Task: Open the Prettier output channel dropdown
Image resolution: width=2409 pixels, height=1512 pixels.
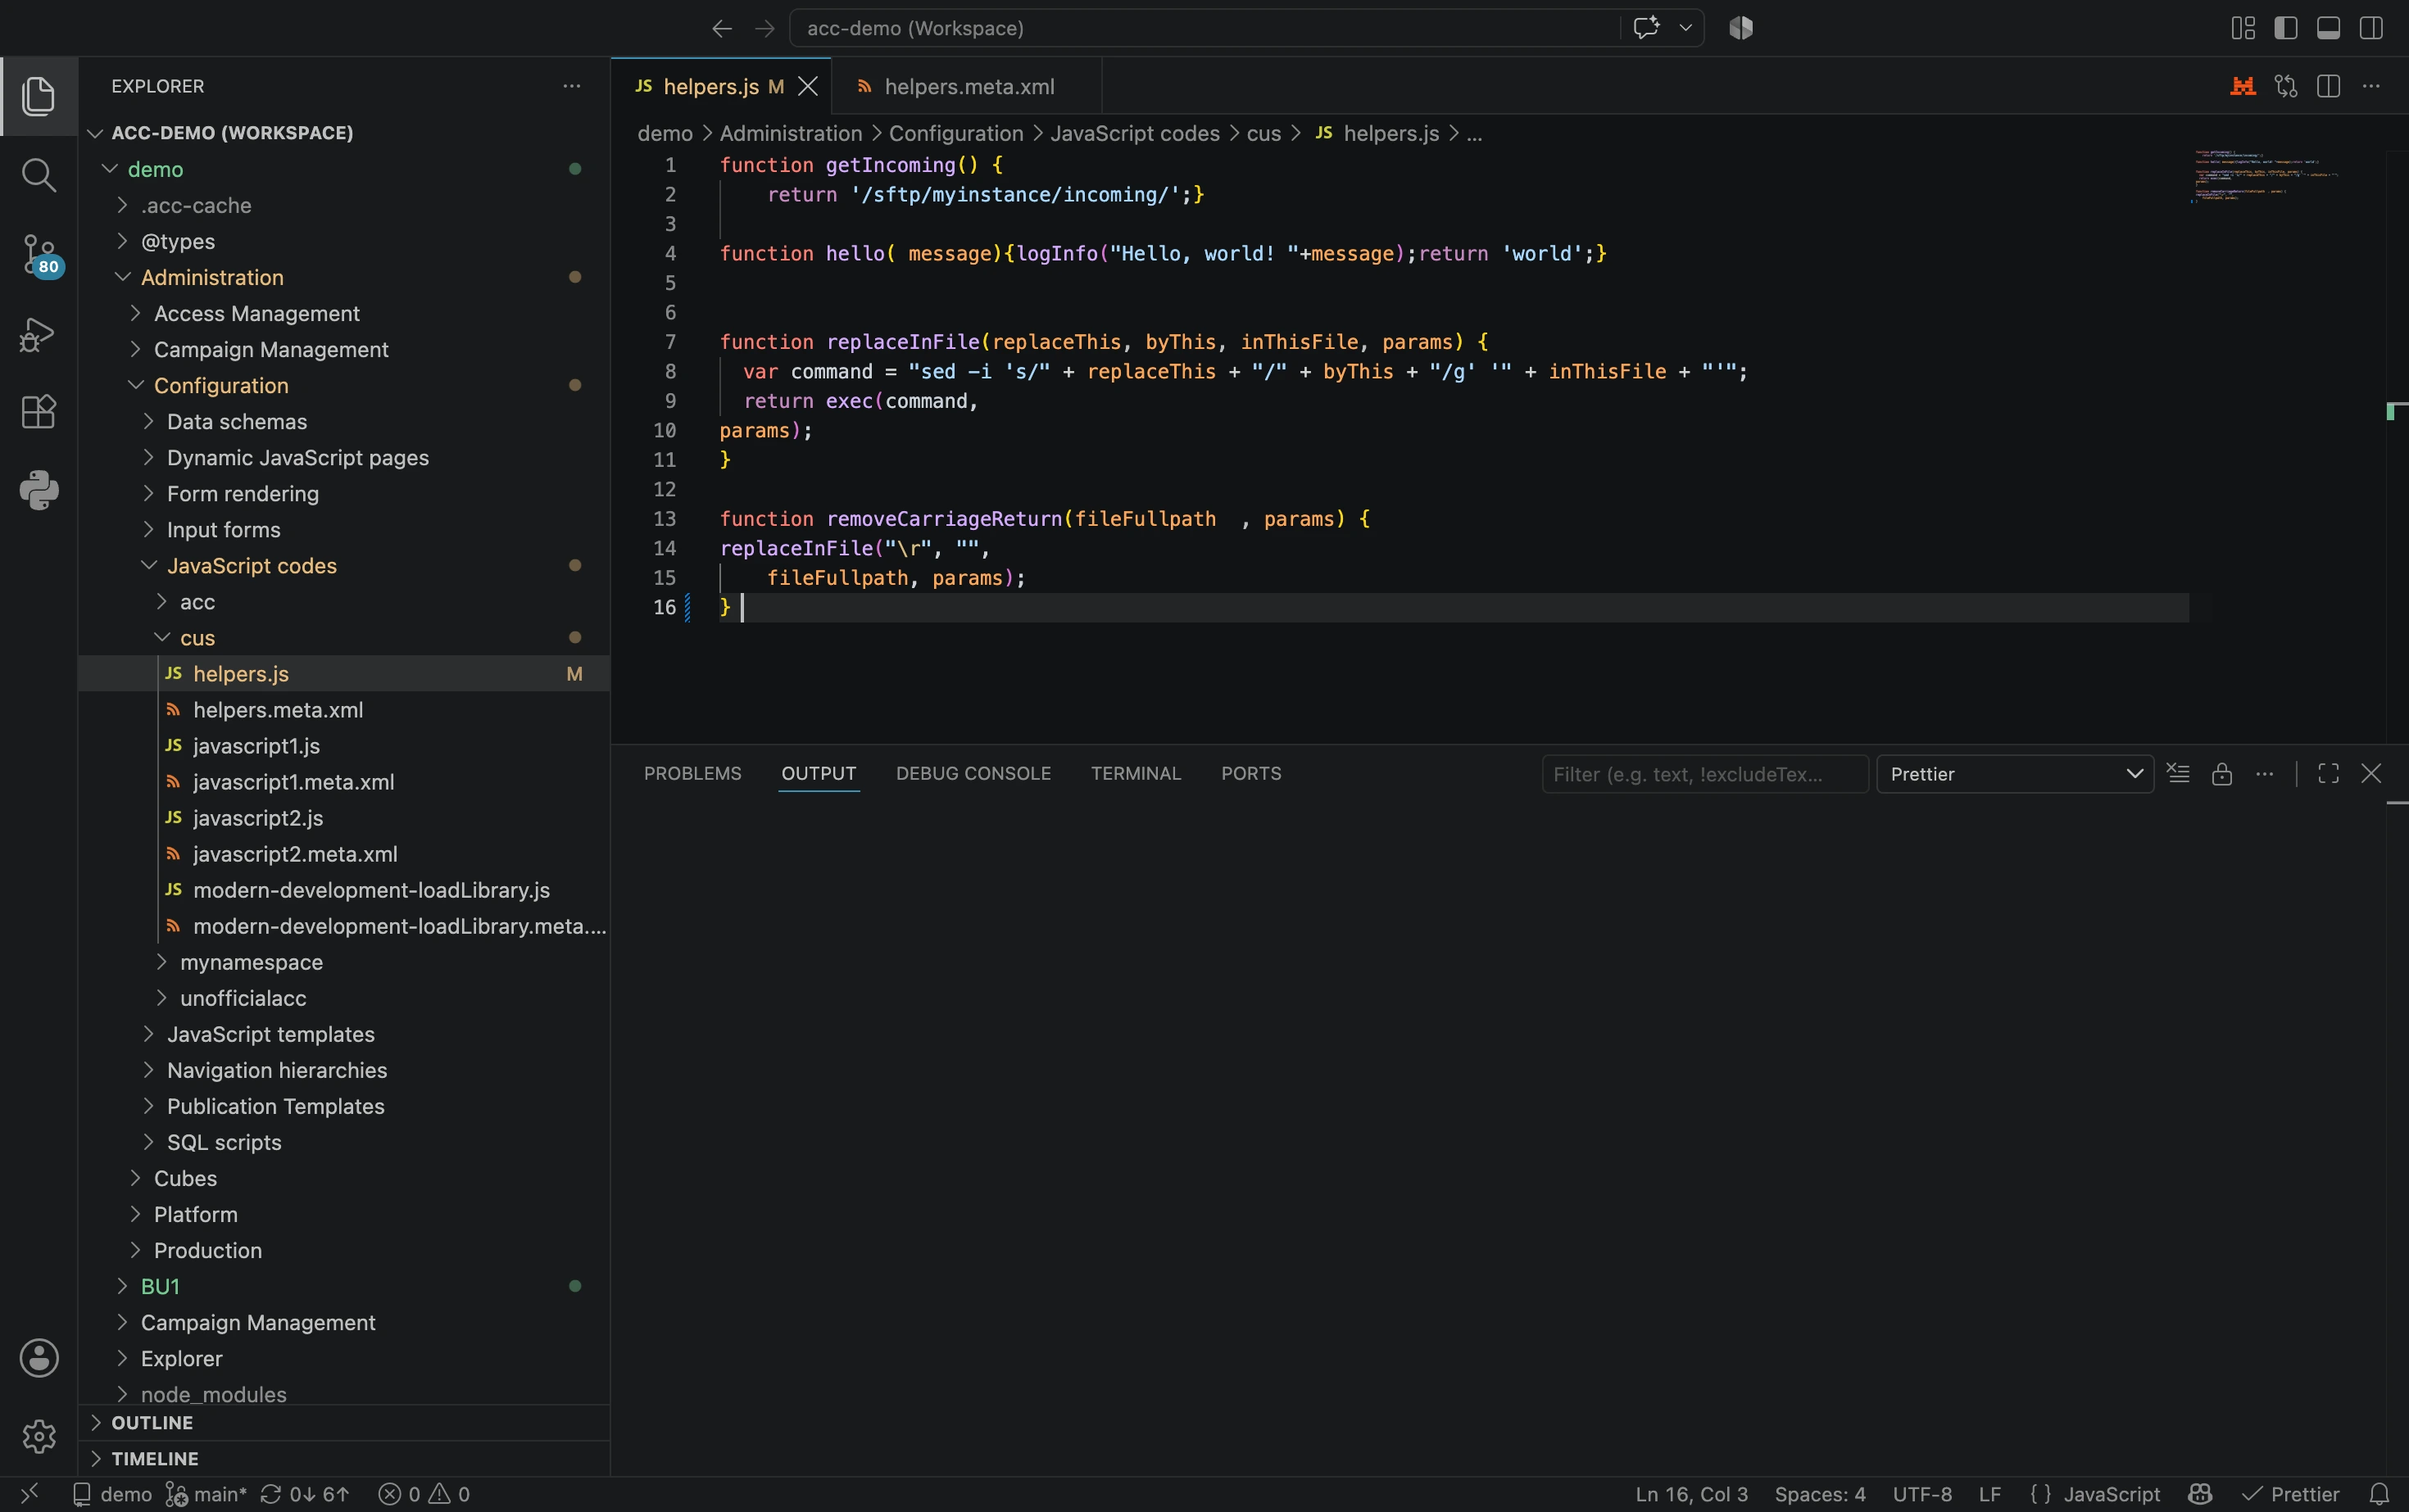Action: (x=2014, y=774)
